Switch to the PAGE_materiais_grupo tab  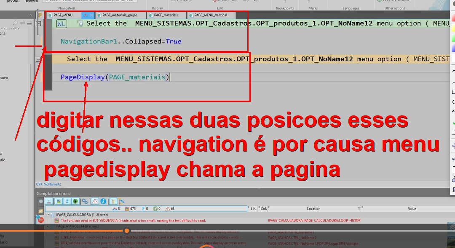pos(120,15)
